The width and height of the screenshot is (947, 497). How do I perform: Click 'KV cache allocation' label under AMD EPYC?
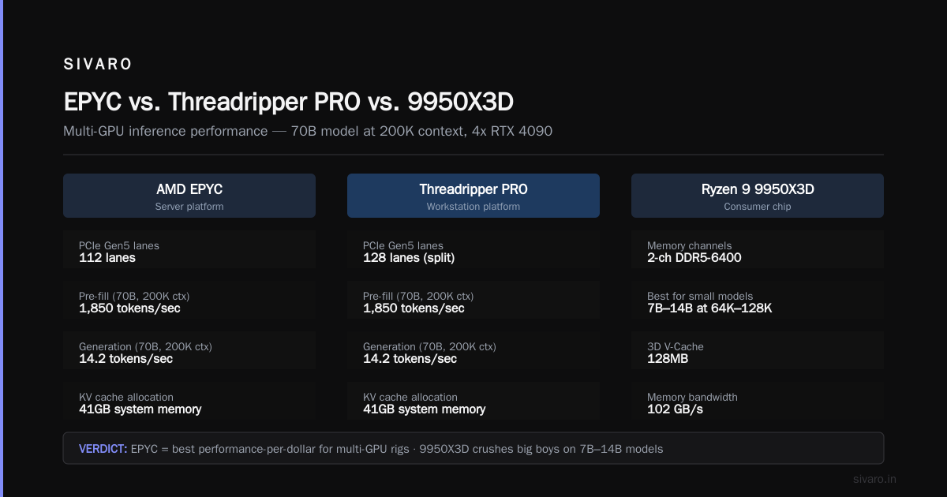coord(126,397)
